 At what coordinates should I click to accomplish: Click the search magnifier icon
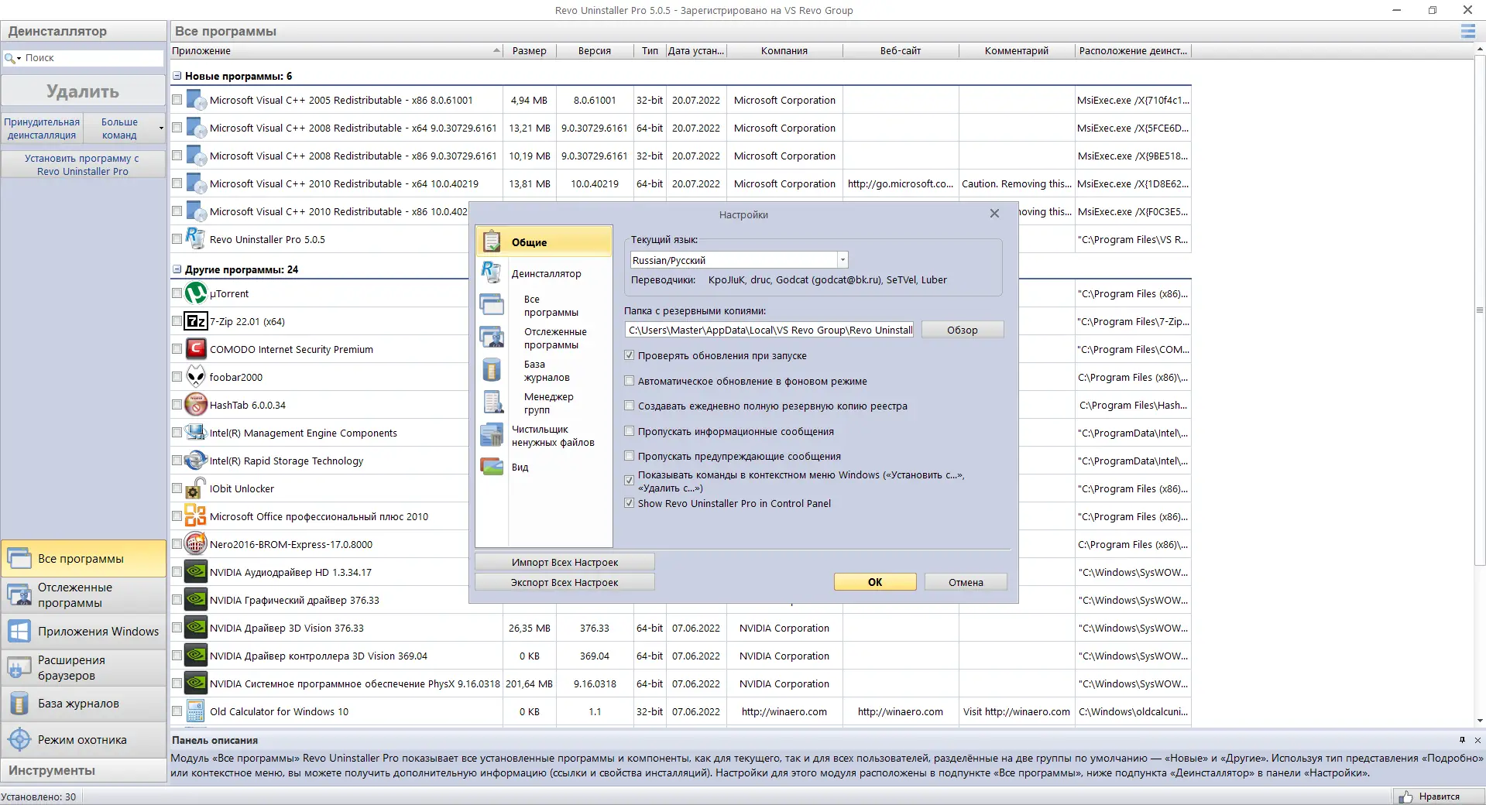point(9,58)
